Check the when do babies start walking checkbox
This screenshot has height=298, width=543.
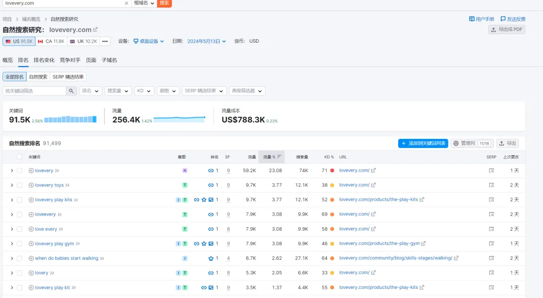pos(20,258)
